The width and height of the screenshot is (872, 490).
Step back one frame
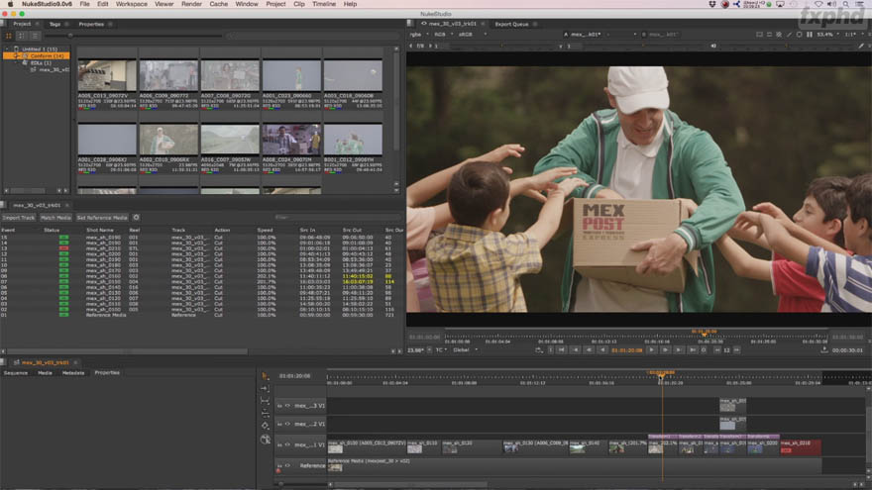pyautogui.click(x=589, y=350)
